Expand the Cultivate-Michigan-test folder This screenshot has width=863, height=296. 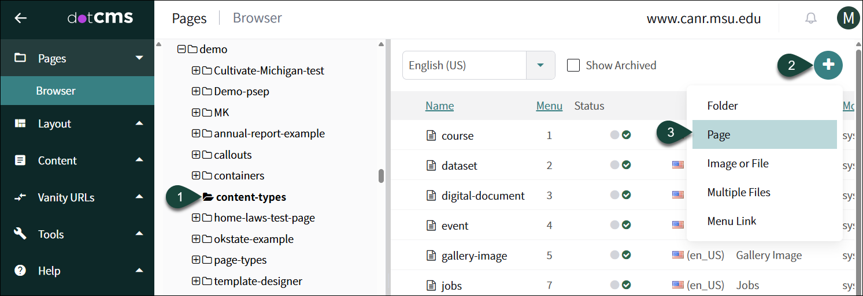195,71
